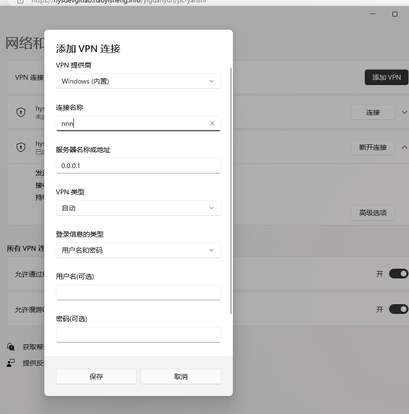Click the VPN 连接 row label
The image size is (409, 414).
[29, 77]
